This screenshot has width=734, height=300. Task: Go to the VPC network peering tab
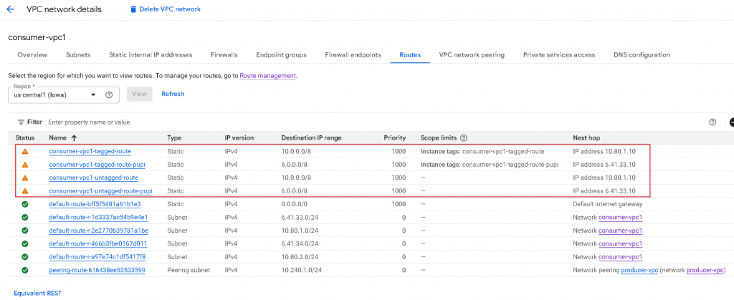tap(472, 55)
